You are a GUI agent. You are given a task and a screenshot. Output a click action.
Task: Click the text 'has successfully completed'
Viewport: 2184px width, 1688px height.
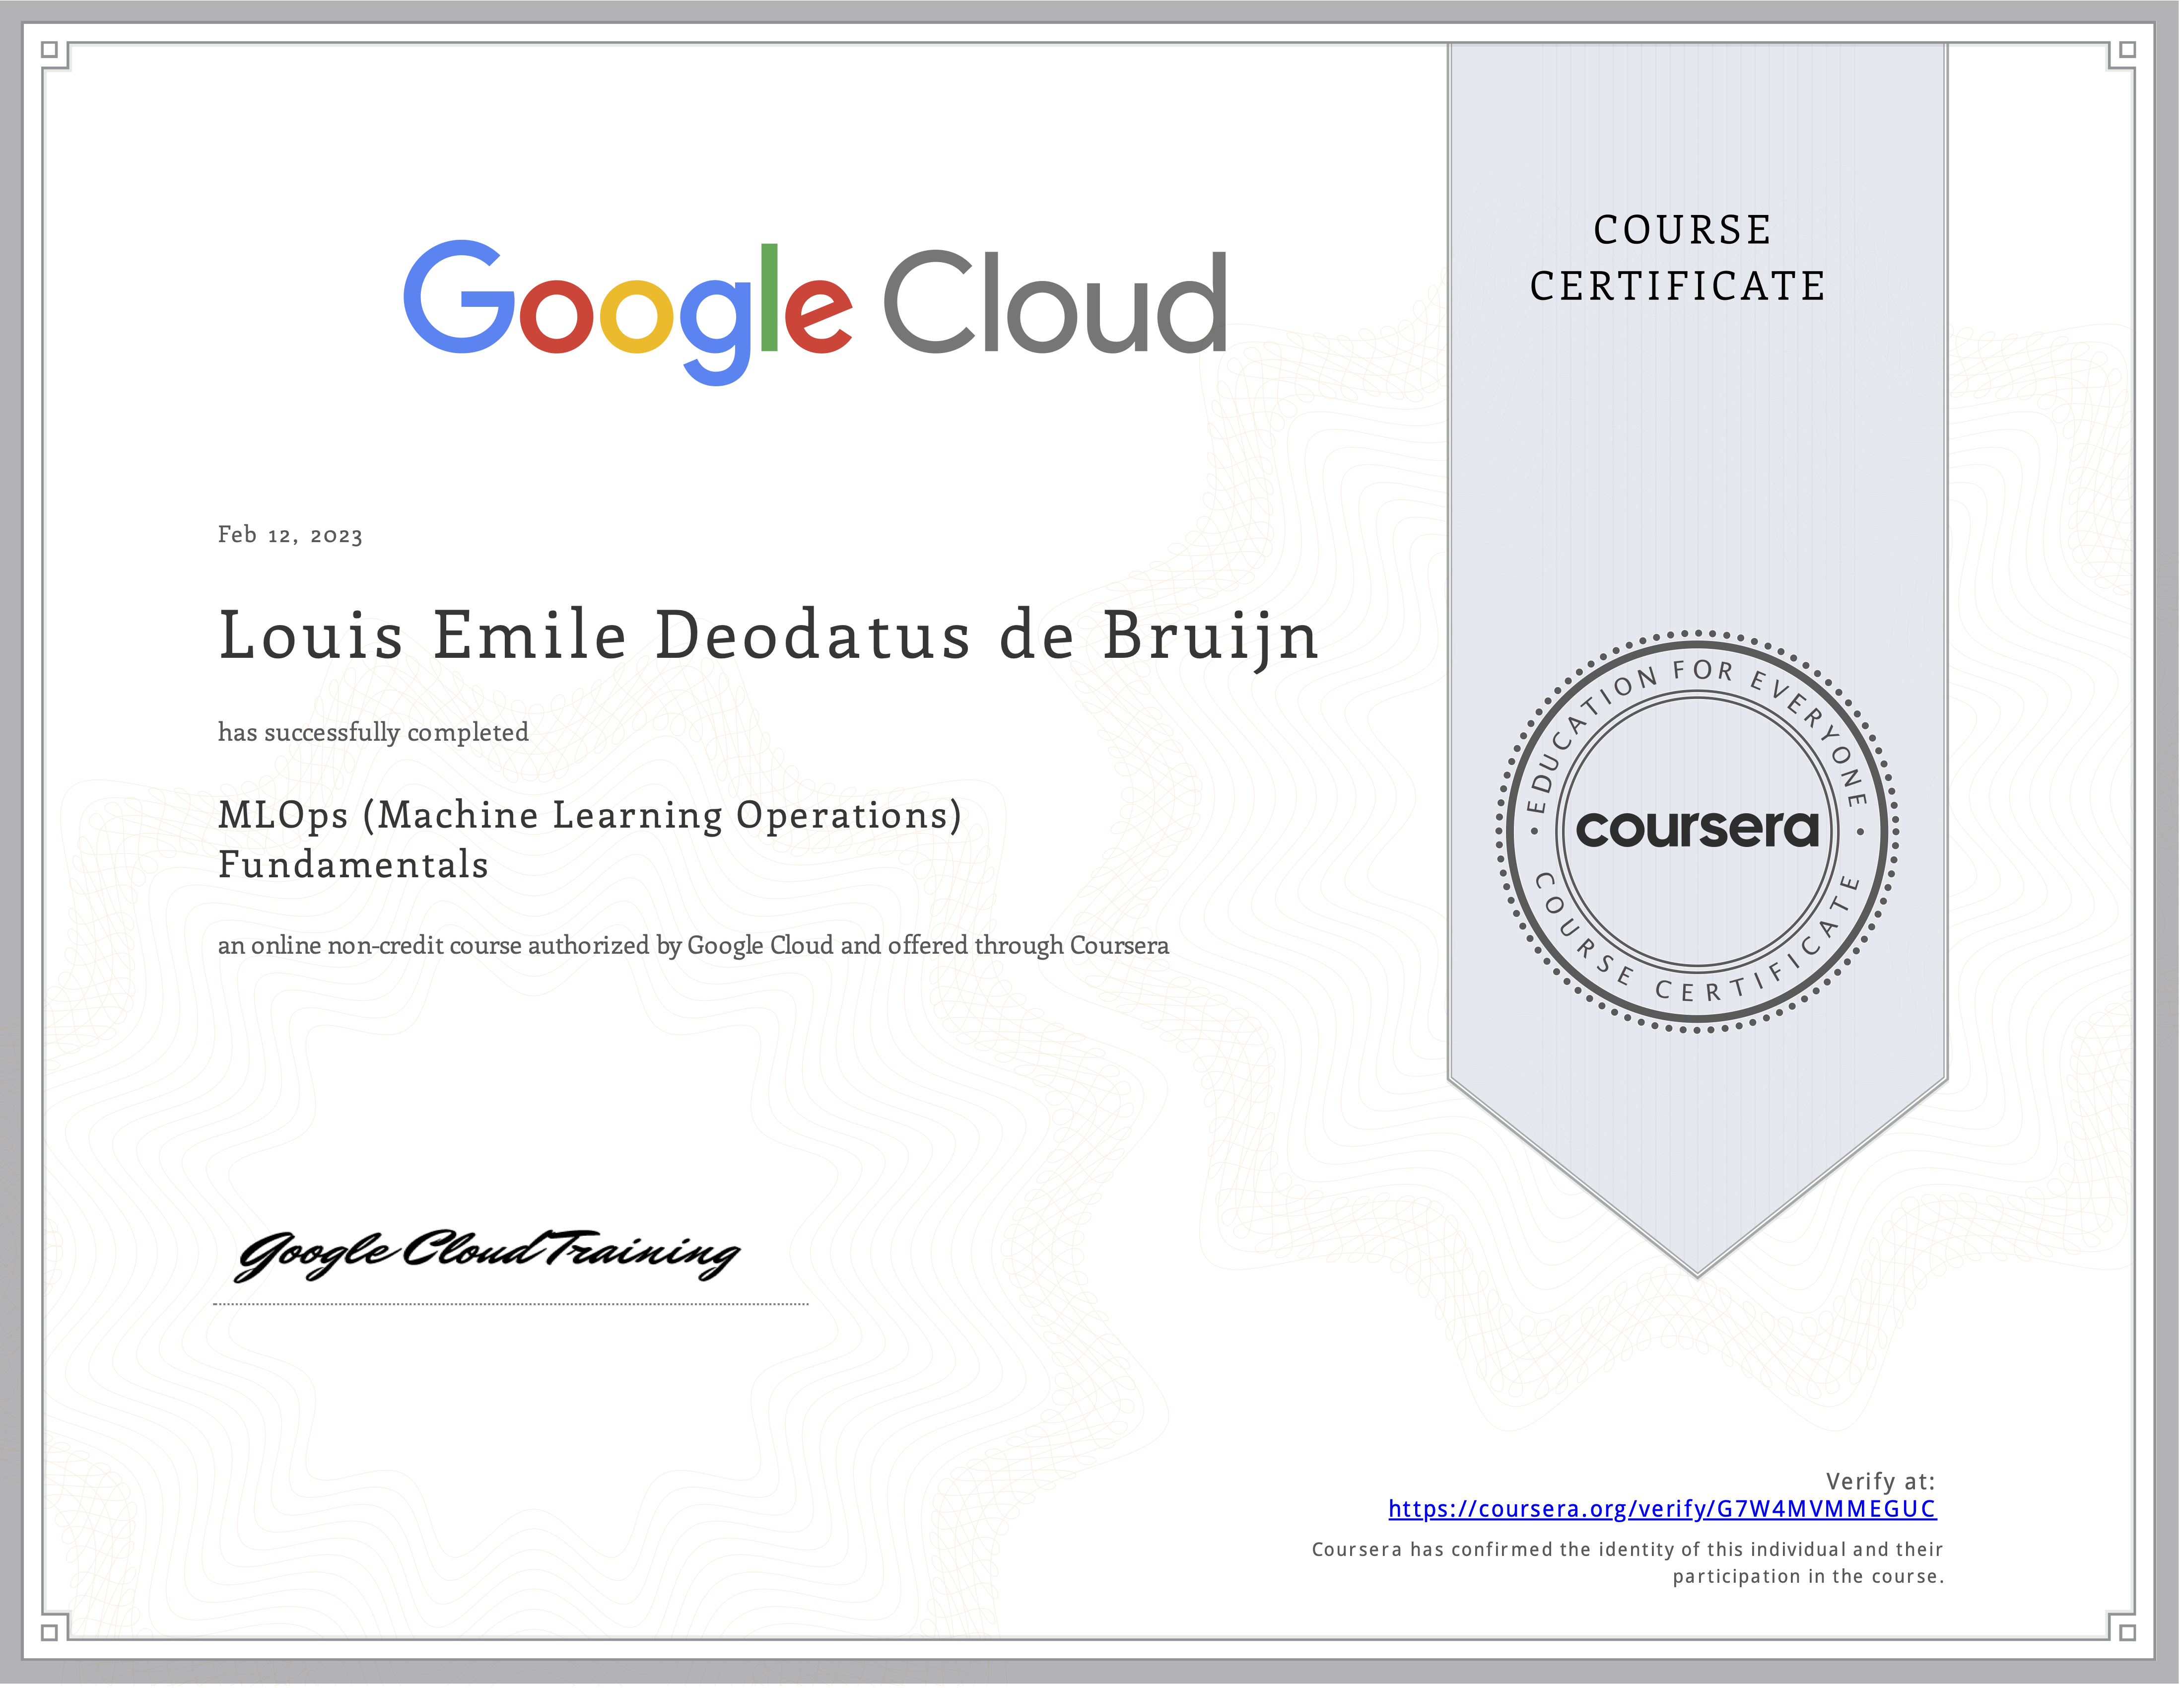373,733
